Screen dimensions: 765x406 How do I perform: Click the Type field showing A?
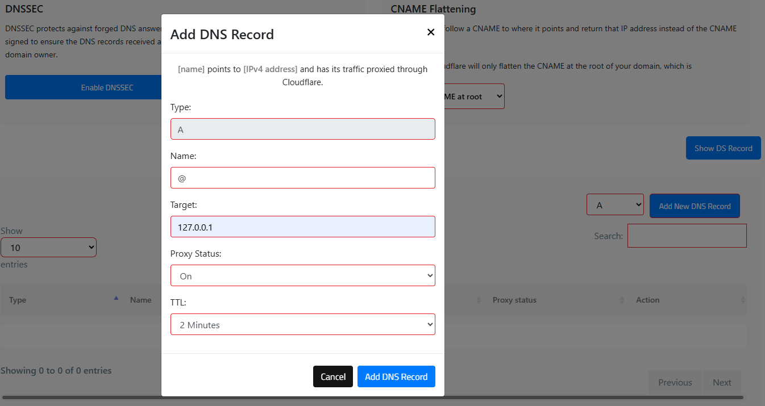(302, 129)
